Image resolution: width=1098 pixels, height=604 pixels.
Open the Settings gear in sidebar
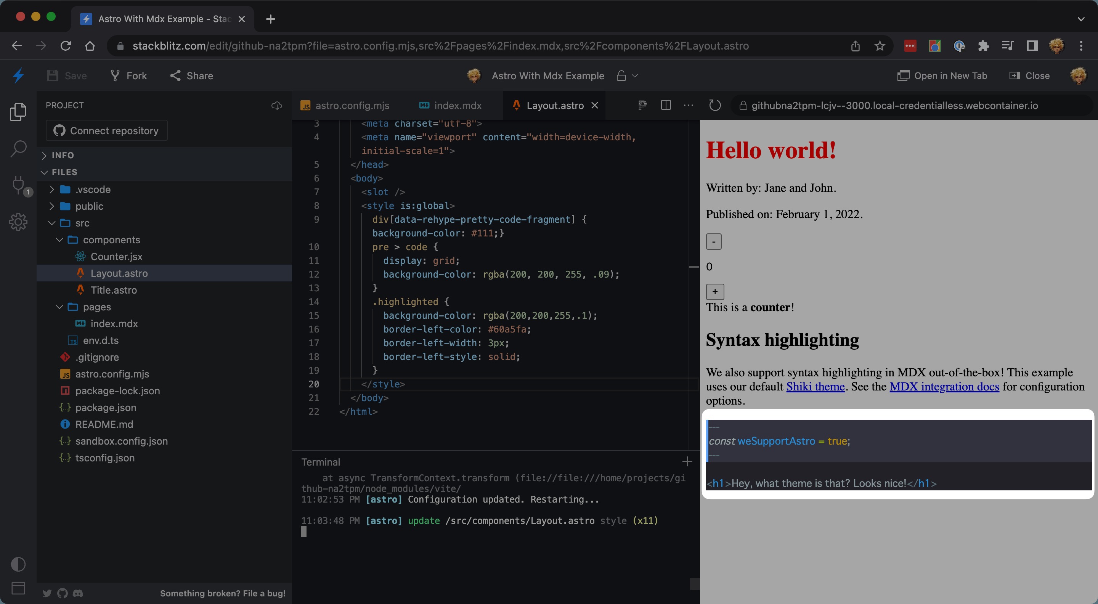pyautogui.click(x=18, y=222)
